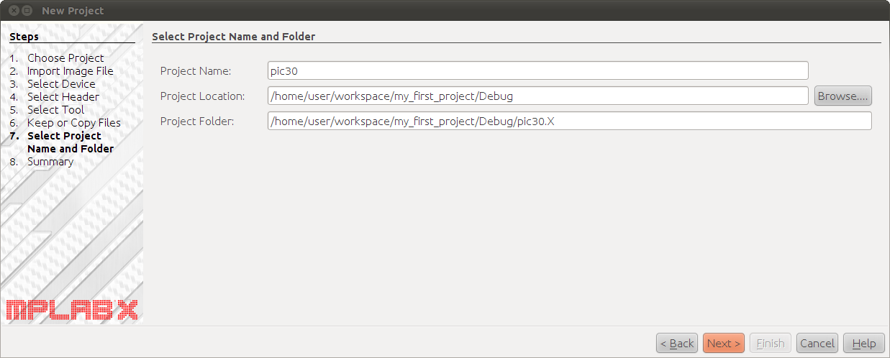Click the Select Project Name and Folder step
Screen dimensions: 890x358
pyautogui.click(x=71, y=142)
